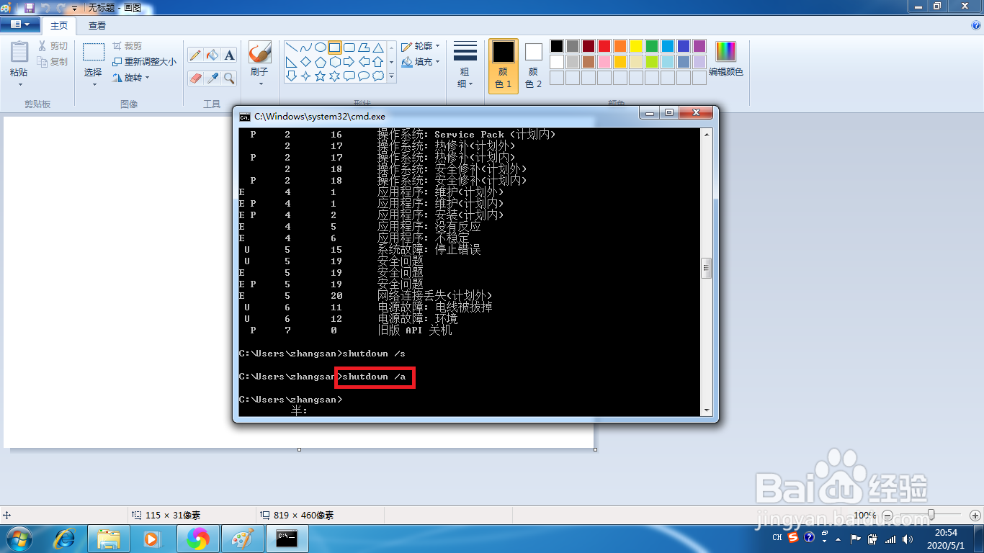984x553 pixels.
Task: Switch to the Home (主页) tab
Action: pyautogui.click(x=59, y=25)
